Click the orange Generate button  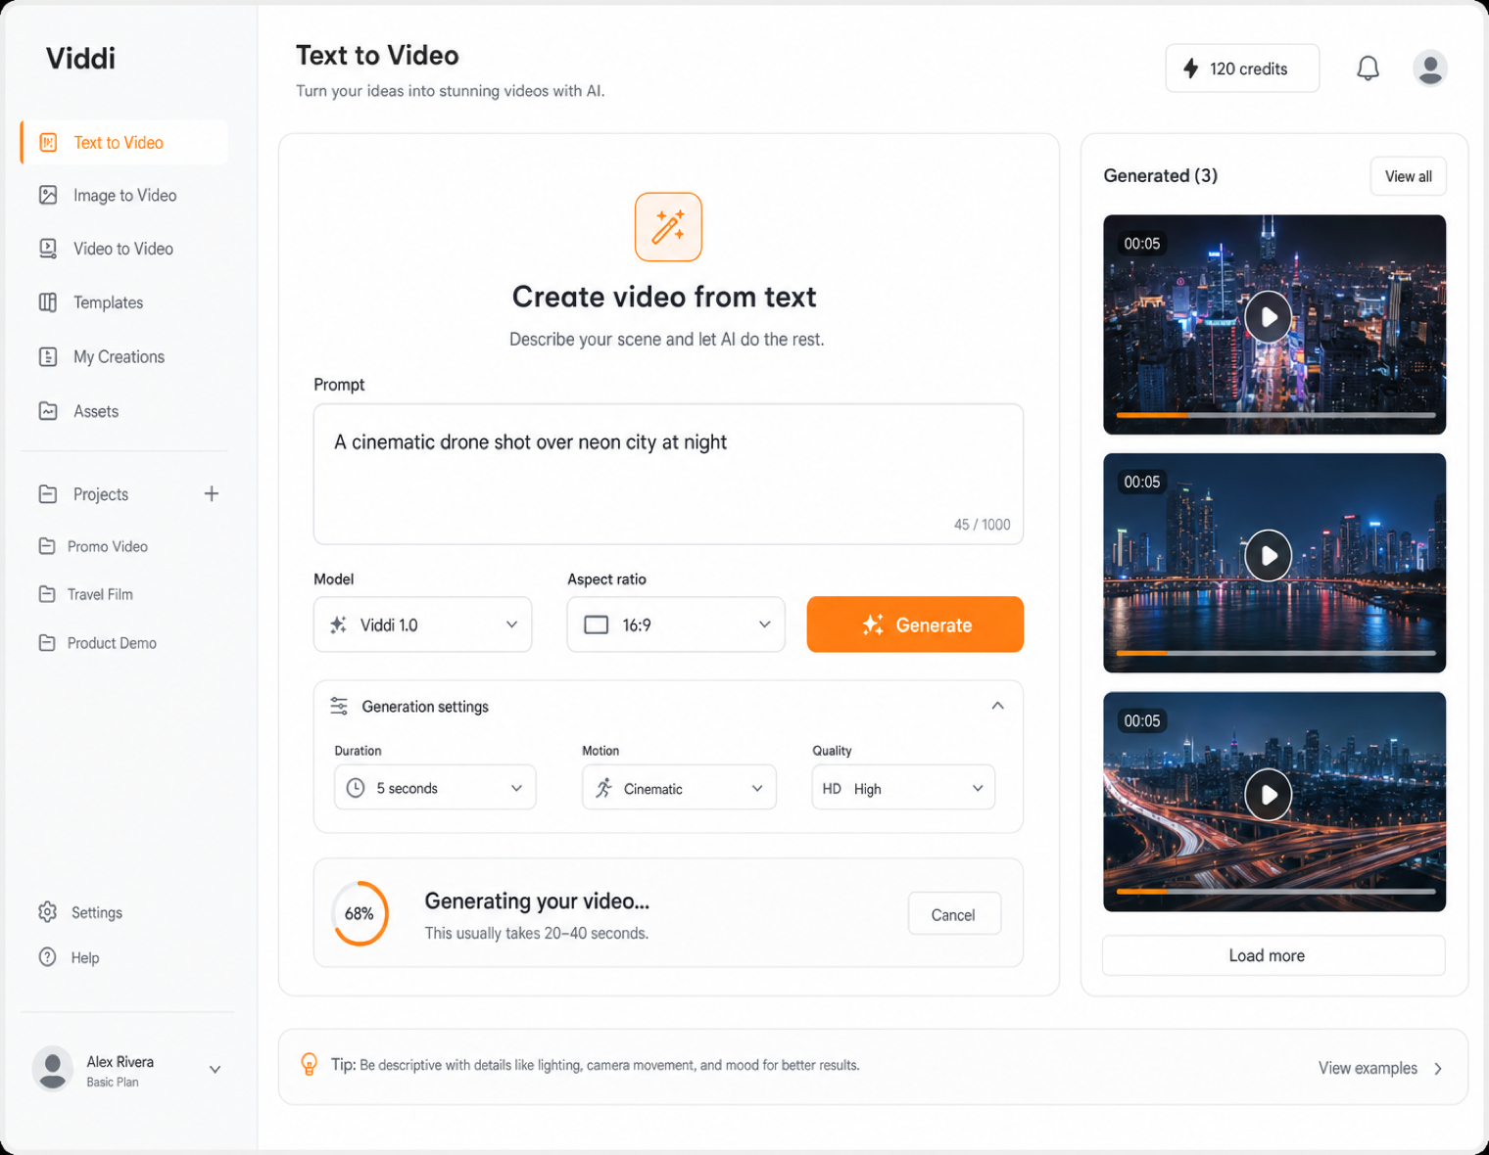(915, 624)
